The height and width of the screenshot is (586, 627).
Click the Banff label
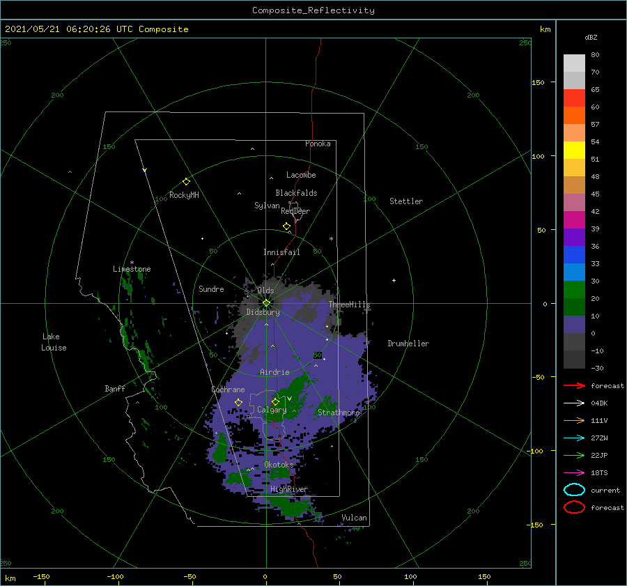[115, 389]
